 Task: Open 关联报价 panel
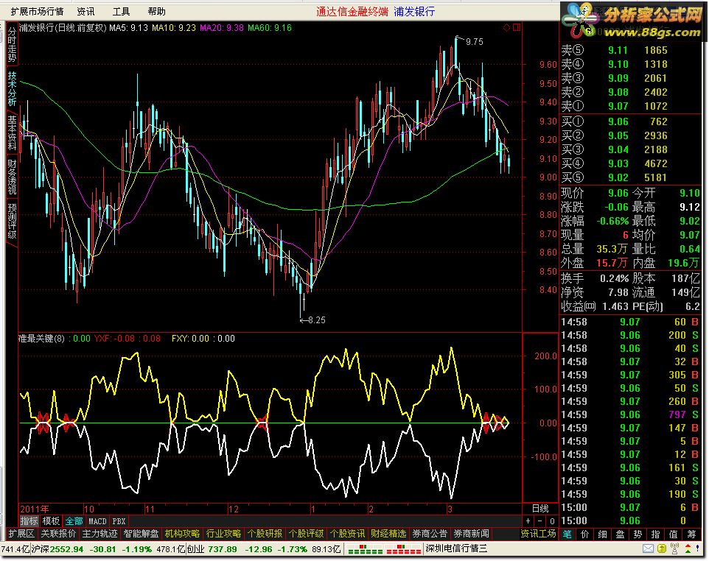click(58, 534)
